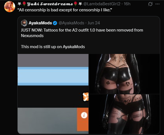Click the 'All censorship is bad' tweet text

pos(65,10)
